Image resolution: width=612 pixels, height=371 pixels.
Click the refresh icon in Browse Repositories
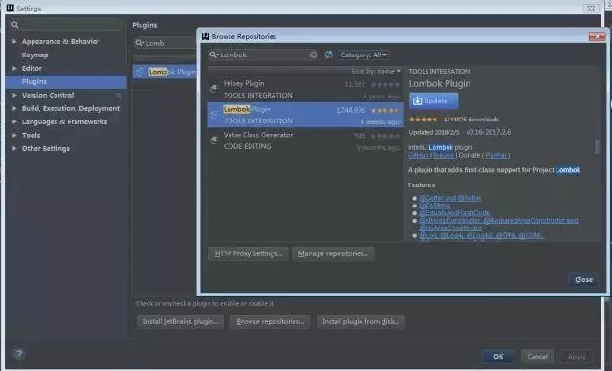329,55
